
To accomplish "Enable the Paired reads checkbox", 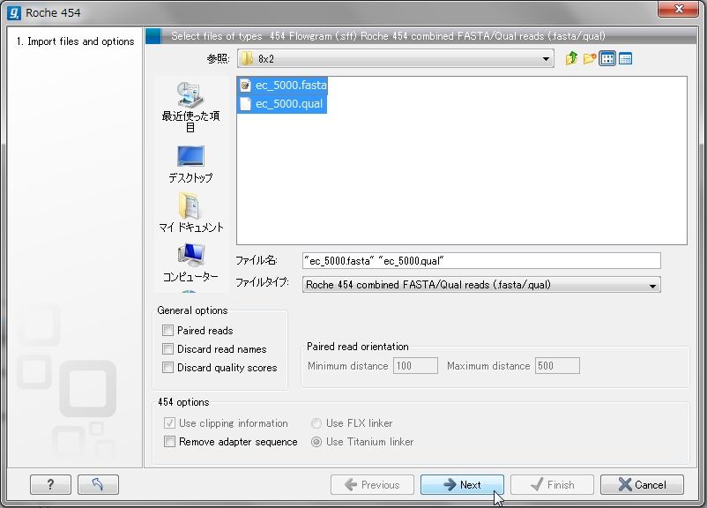I will (167, 330).
